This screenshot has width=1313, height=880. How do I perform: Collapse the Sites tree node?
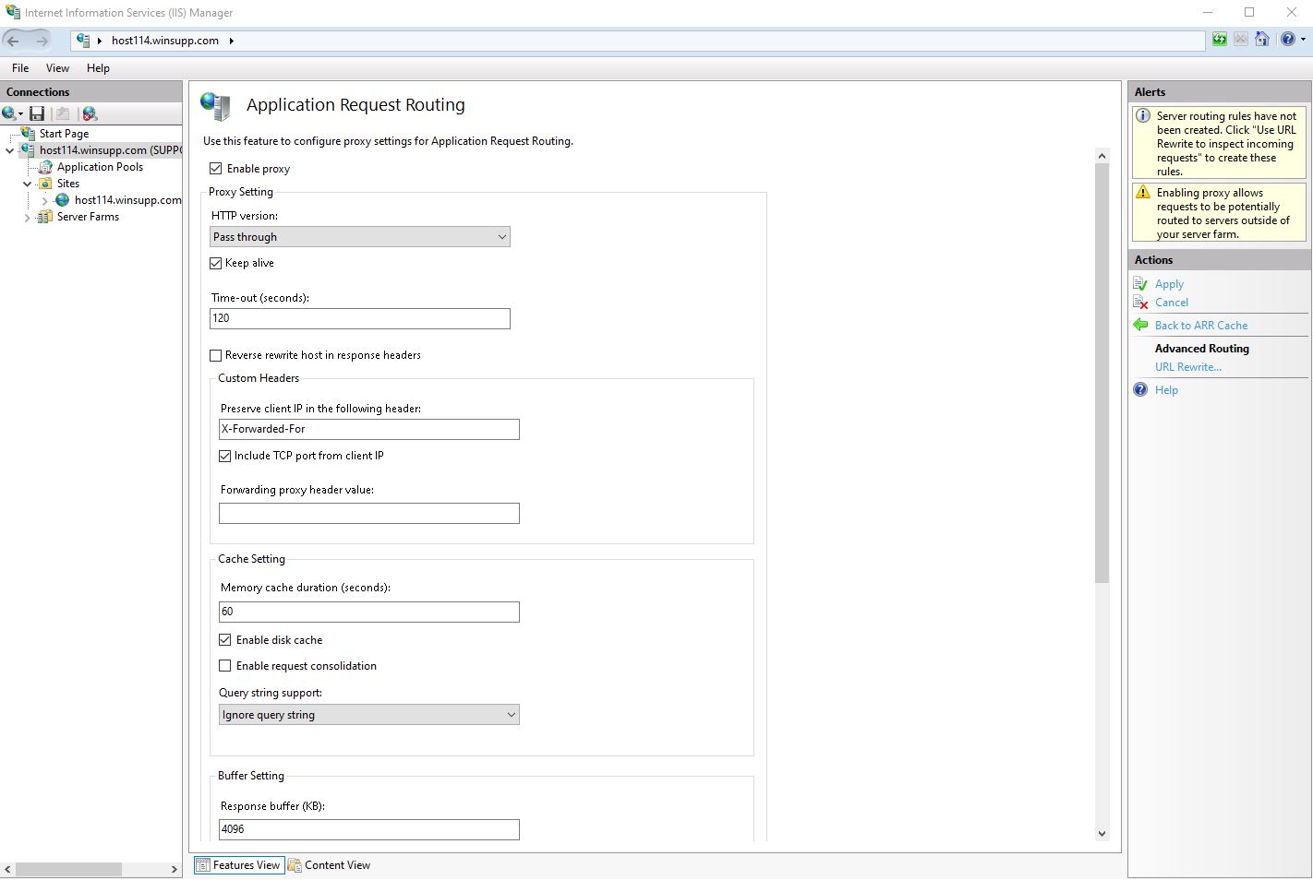(x=27, y=184)
